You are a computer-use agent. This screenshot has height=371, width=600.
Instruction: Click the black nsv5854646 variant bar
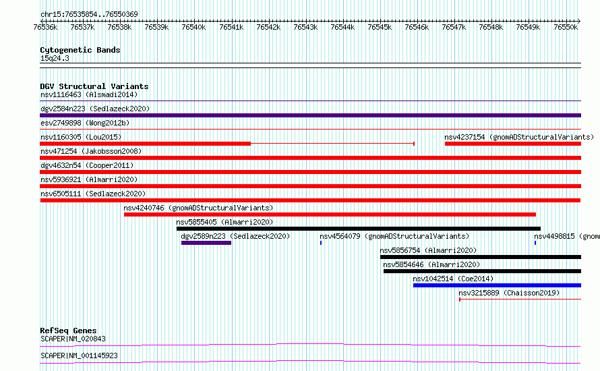(482, 271)
